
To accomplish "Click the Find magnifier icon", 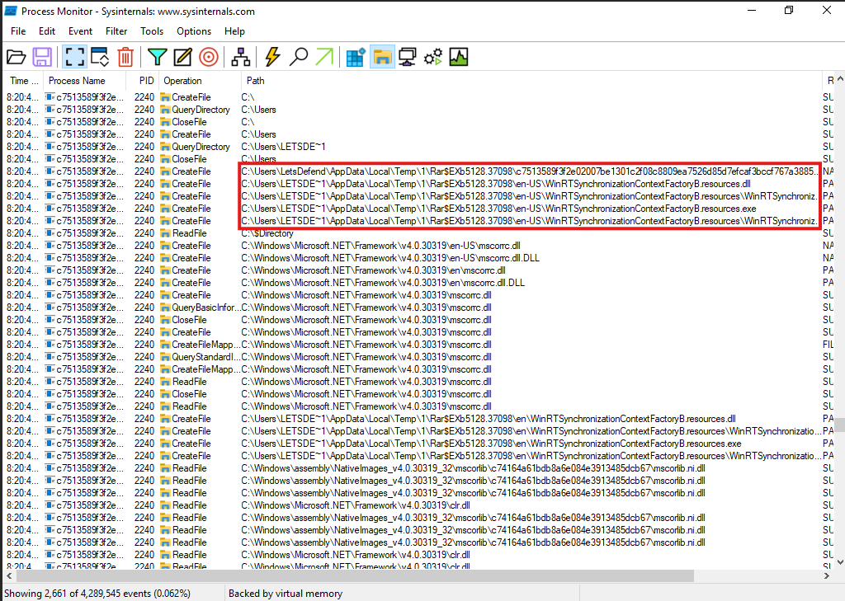I will [x=298, y=57].
